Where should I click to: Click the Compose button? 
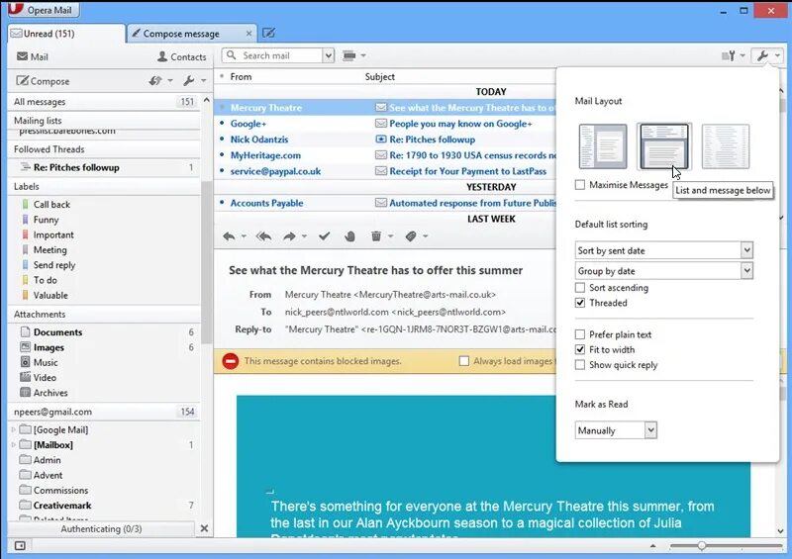[43, 81]
